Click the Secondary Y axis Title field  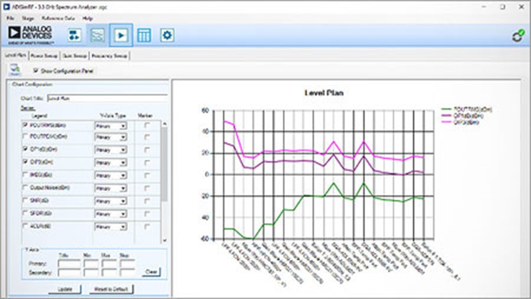tap(70, 273)
